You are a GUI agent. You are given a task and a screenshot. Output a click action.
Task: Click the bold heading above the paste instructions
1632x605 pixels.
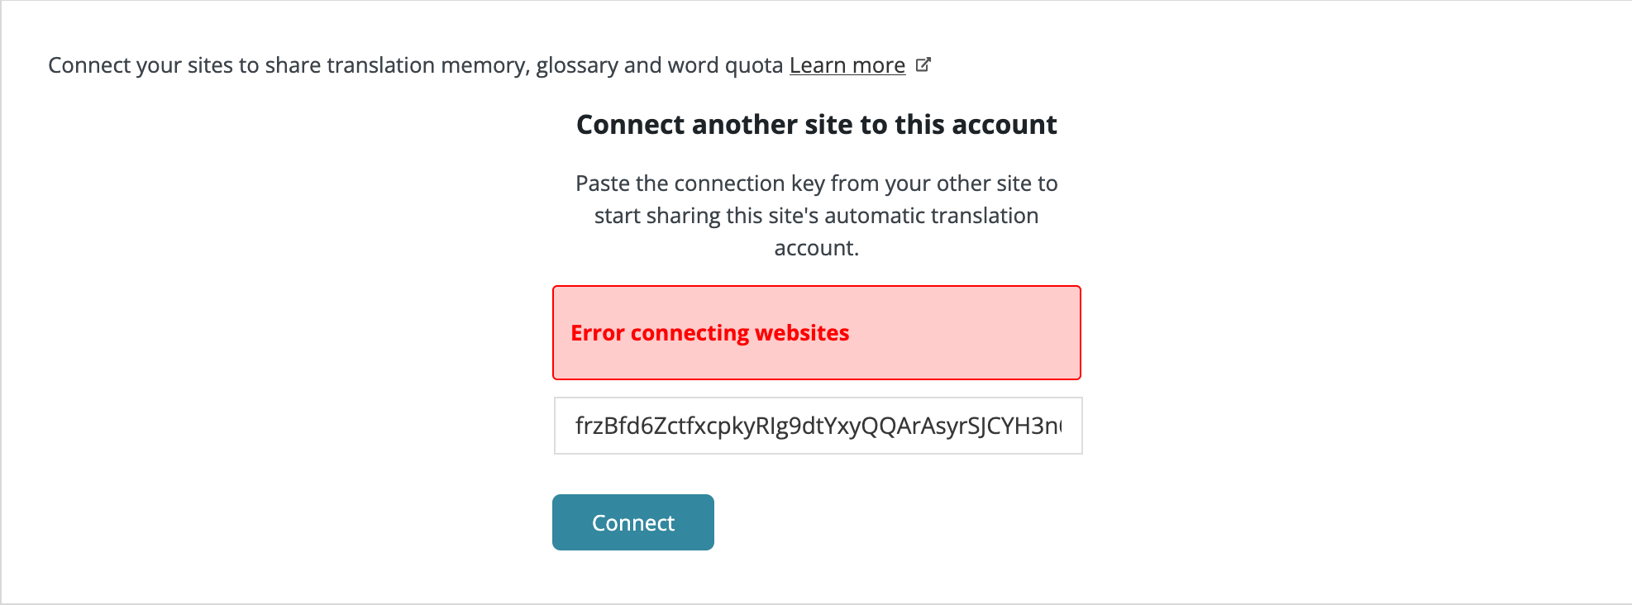(817, 125)
